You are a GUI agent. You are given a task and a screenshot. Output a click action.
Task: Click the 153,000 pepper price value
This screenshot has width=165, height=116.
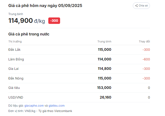pyautogui.click(x=104, y=88)
